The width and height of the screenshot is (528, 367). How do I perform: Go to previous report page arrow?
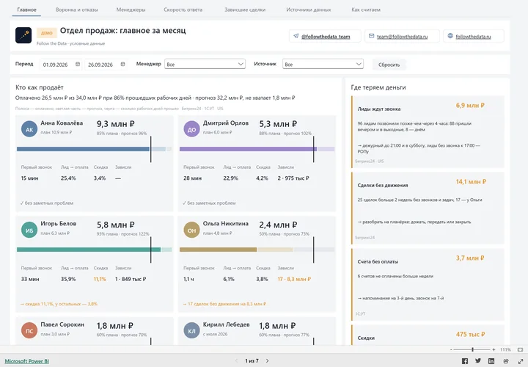(236, 360)
